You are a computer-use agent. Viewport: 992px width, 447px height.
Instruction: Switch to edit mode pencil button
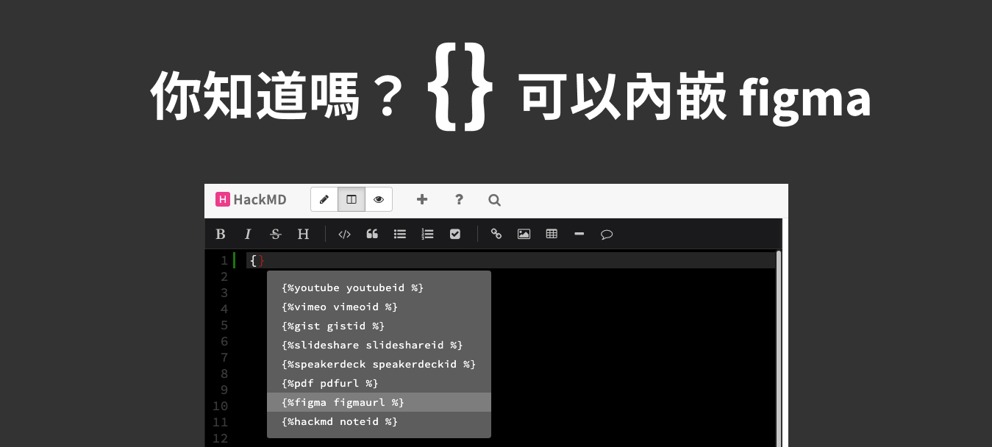click(x=324, y=199)
